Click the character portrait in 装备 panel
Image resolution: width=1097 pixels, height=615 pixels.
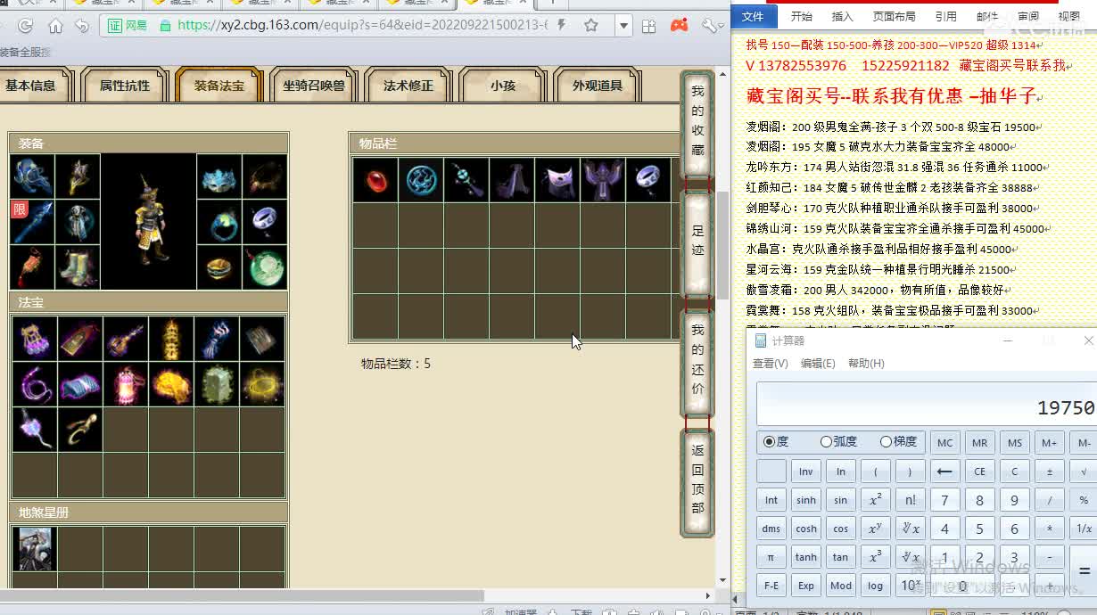(x=148, y=221)
